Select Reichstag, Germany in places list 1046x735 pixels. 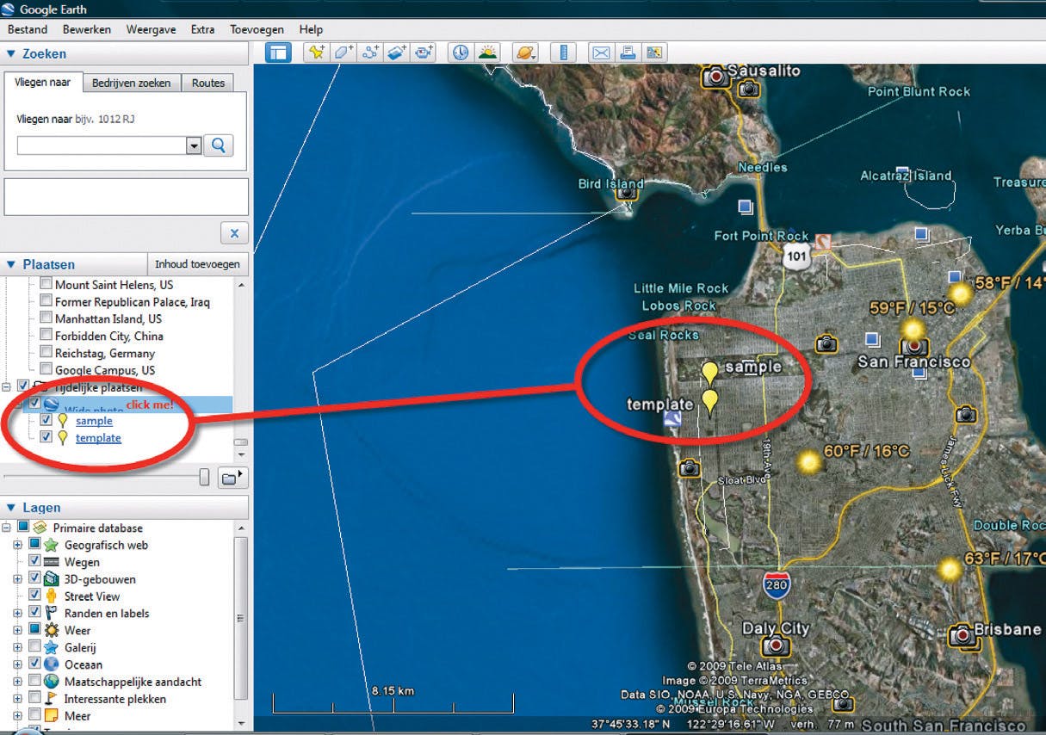click(105, 353)
